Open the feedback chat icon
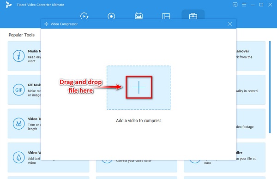This screenshot has height=179, width=277. point(235,5)
